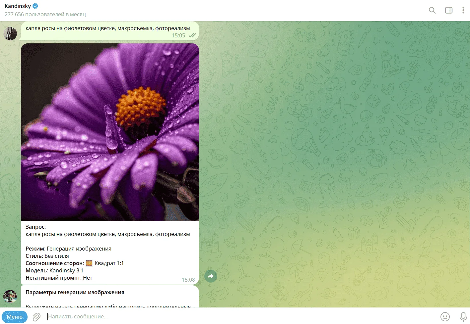The image size is (470, 324).
Task: Click the user avatar beside the prompt
Action: pyautogui.click(x=10, y=34)
